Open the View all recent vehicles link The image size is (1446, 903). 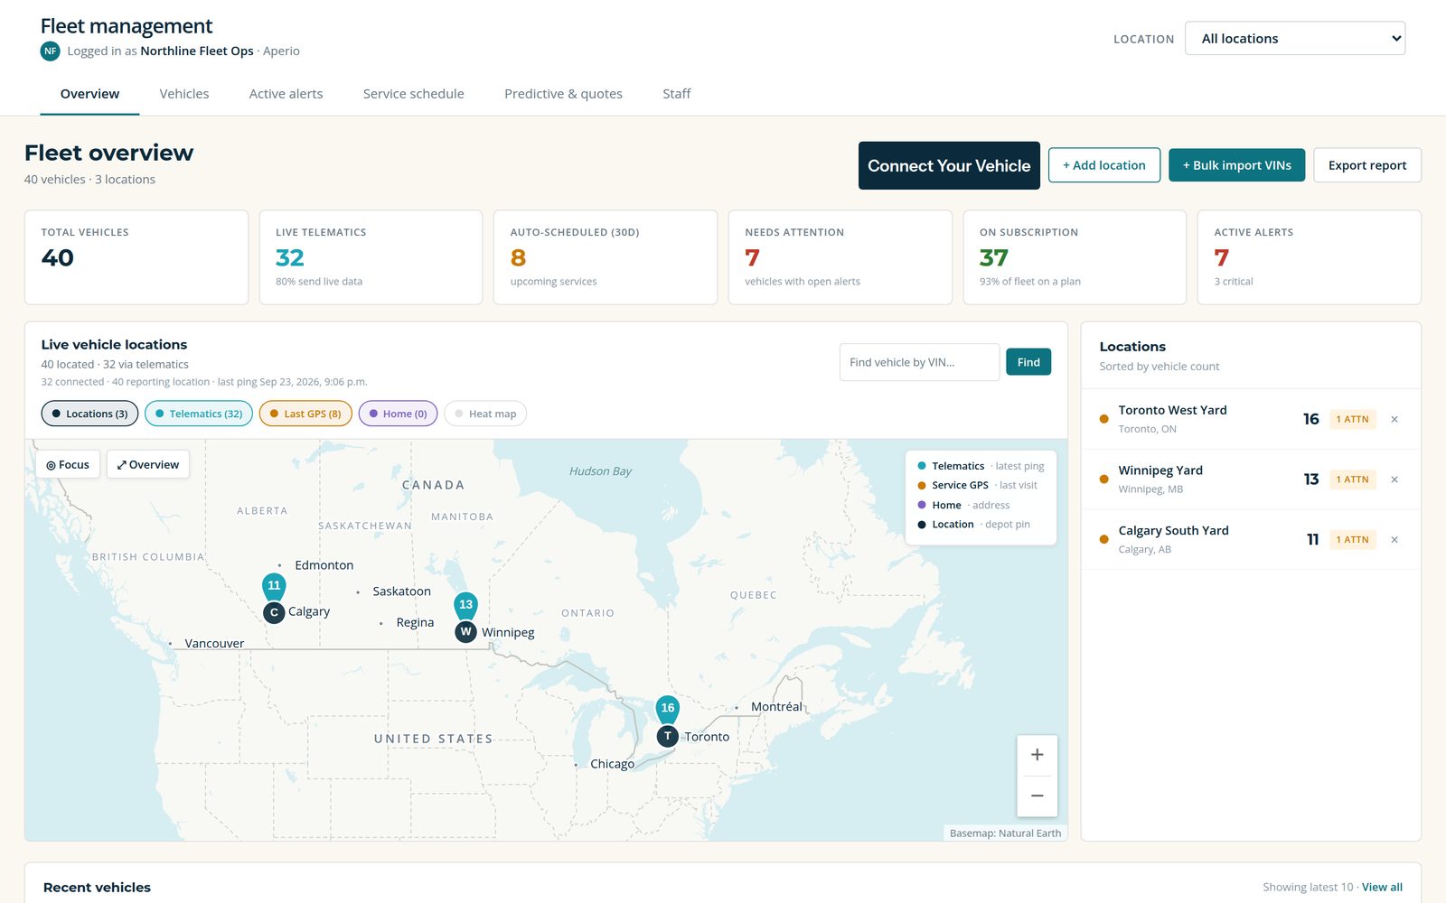(x=1382, y=888)
